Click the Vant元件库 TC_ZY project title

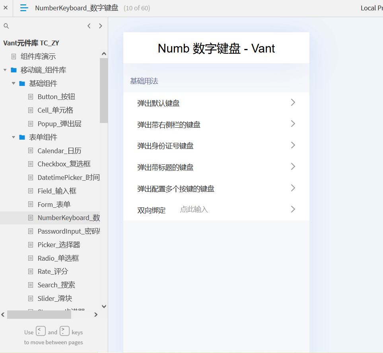point(31,43)
